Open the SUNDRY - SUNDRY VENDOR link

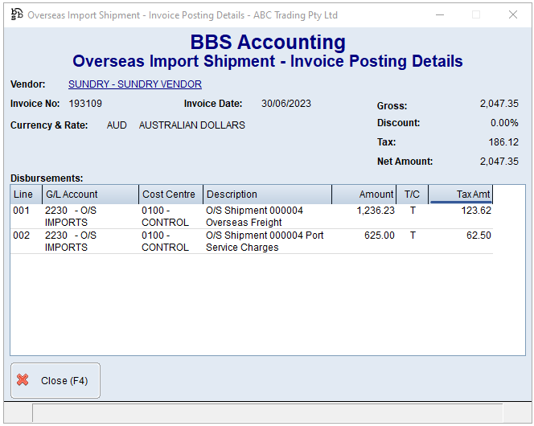134,84
